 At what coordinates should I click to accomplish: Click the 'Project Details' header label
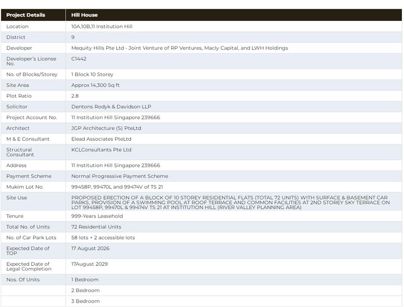26,15
